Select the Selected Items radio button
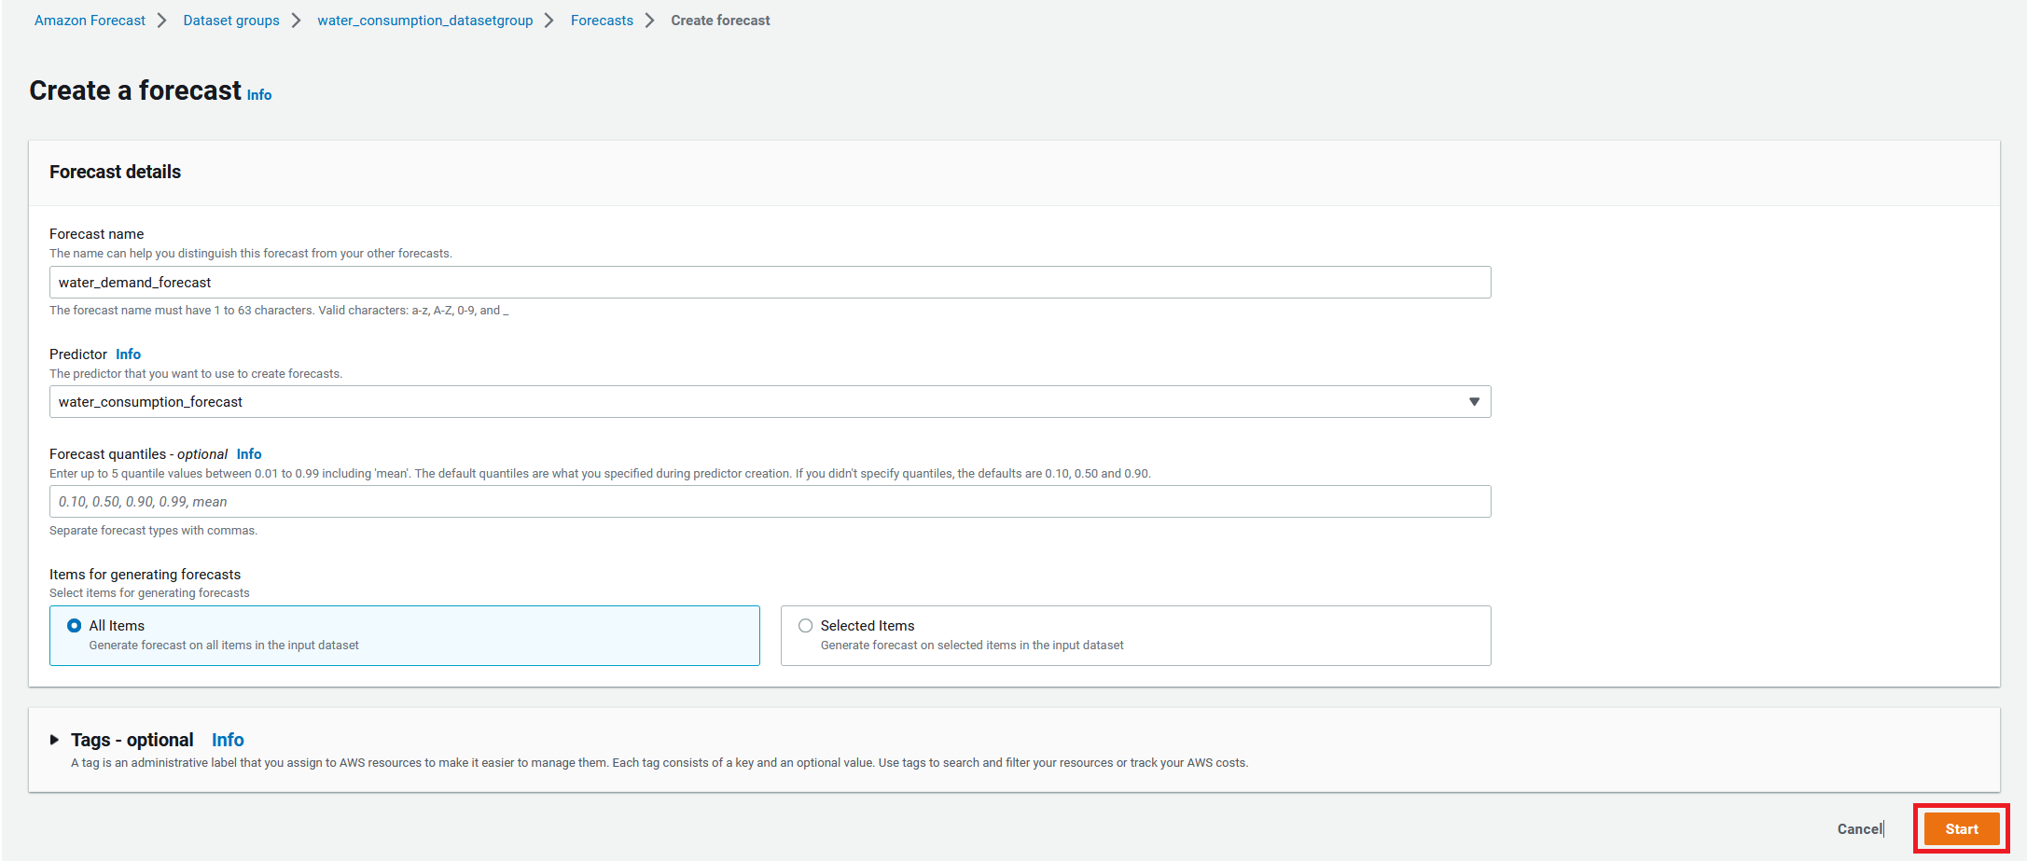Image resolution: width=2027 pixels, height=861 pixels. click(806, 626)
